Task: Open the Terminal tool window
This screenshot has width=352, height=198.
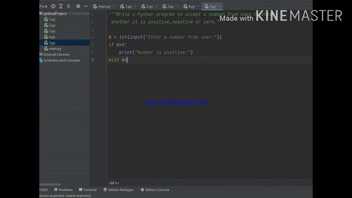Action: (88, 190)
